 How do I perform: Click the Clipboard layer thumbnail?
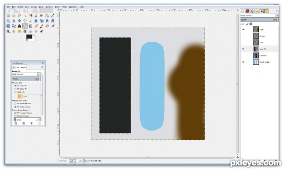tap(256, 55)
